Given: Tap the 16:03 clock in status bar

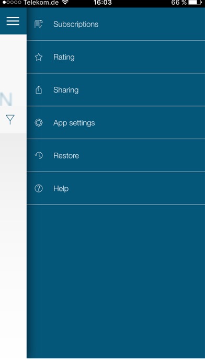Looking at the screenshot, I should [x=102, y=3].
